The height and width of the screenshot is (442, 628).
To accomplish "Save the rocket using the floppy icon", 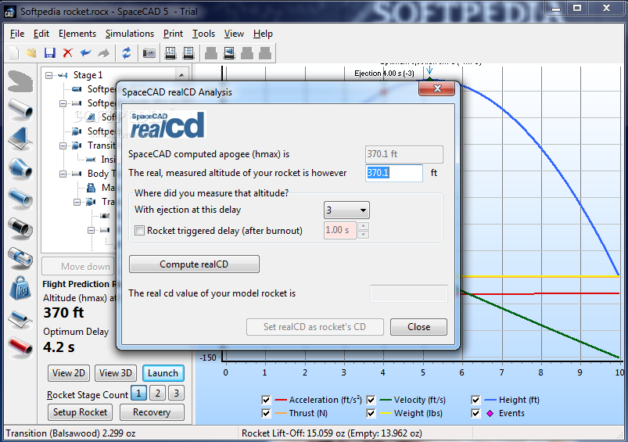I will point(50,53).
